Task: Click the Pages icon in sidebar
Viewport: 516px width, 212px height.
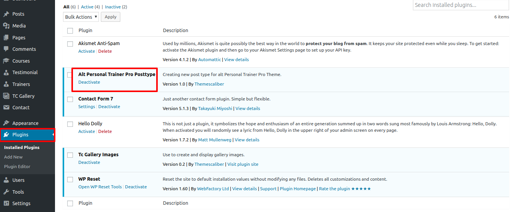Action: [6, 38]
